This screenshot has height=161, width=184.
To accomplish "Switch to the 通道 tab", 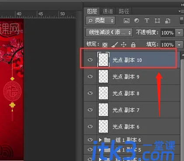I will (108, 11).
